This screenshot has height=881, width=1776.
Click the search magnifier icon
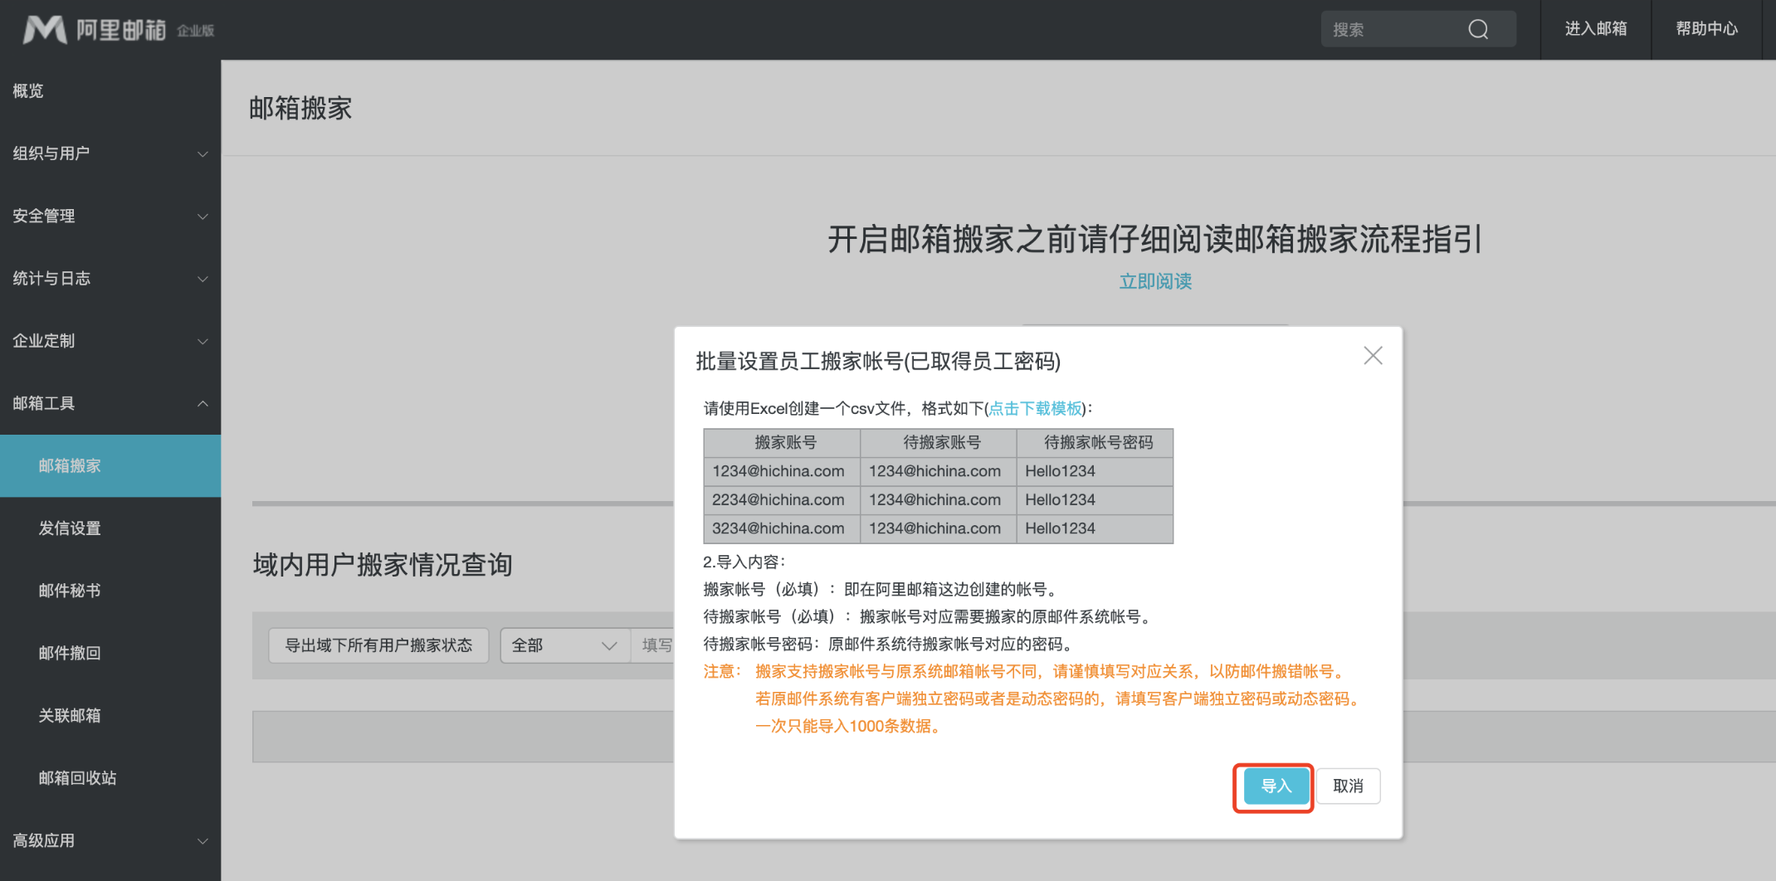point(1478,29)
